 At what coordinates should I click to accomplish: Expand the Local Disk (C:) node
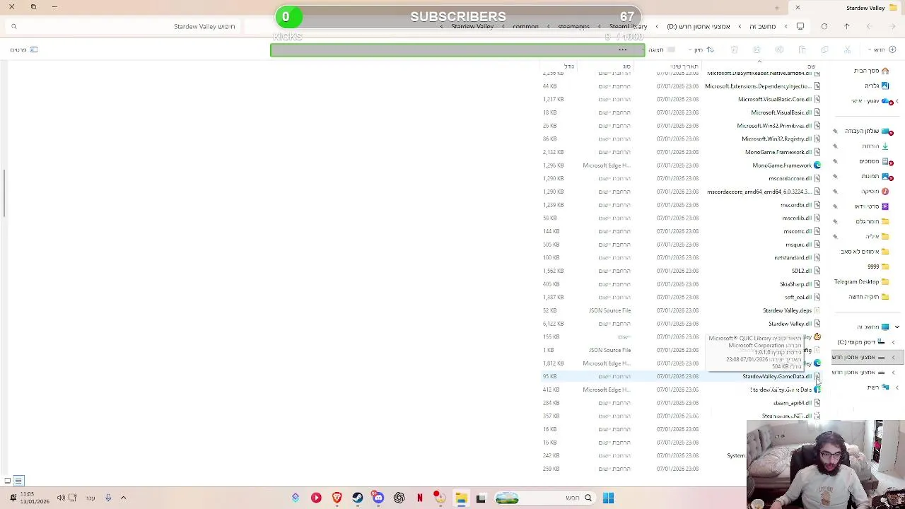tap(892, 342)
